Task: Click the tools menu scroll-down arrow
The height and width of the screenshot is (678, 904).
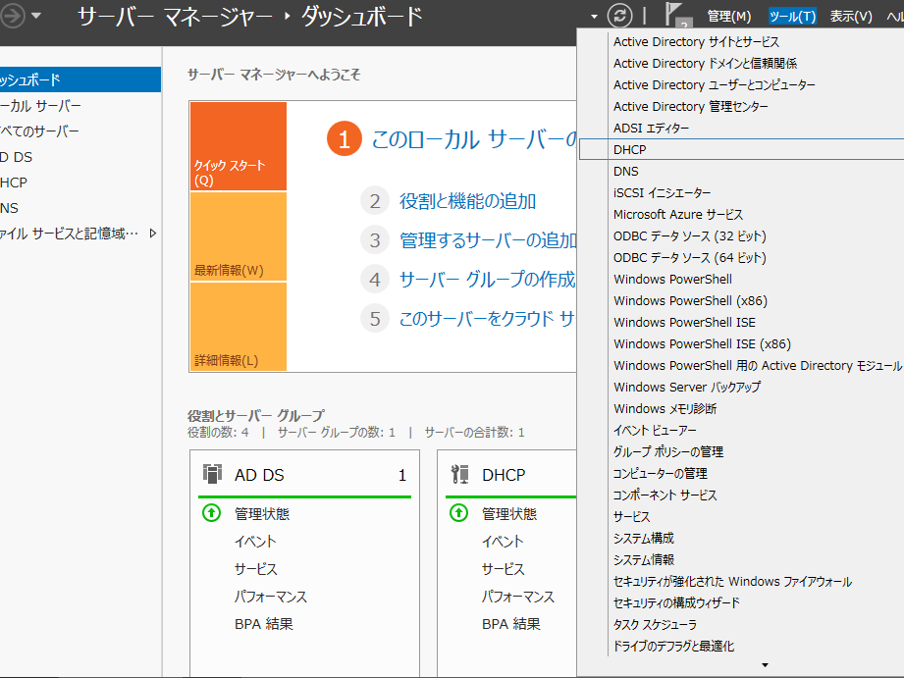Action: (765, 665)
